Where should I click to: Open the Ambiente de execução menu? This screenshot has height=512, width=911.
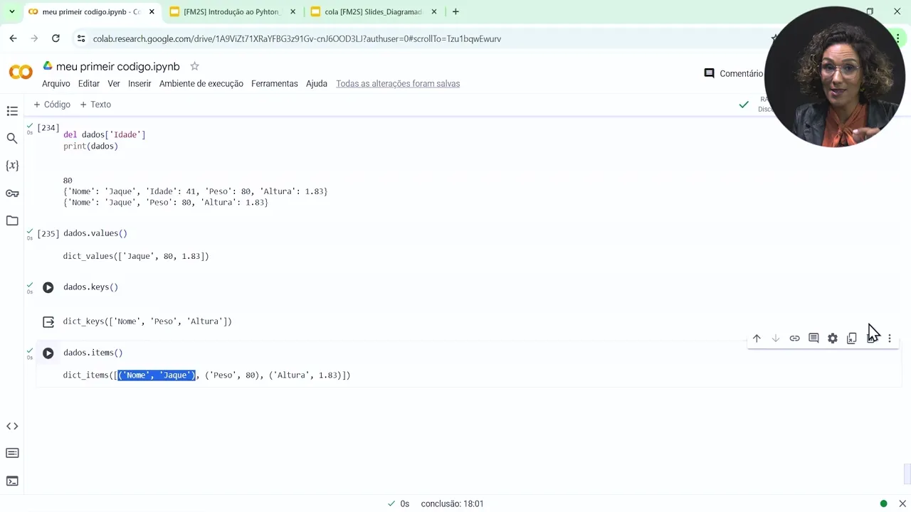pos(201,84)
